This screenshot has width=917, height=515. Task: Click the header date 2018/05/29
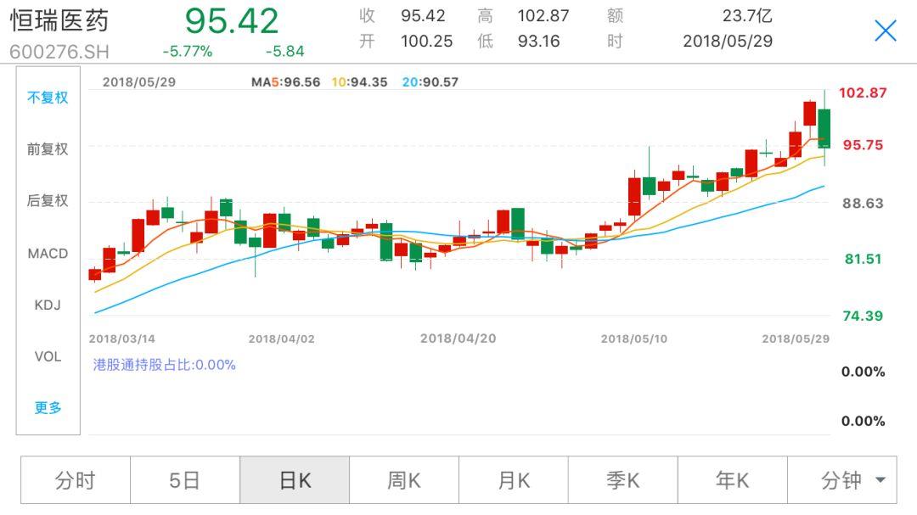click(x=729, y=41)
